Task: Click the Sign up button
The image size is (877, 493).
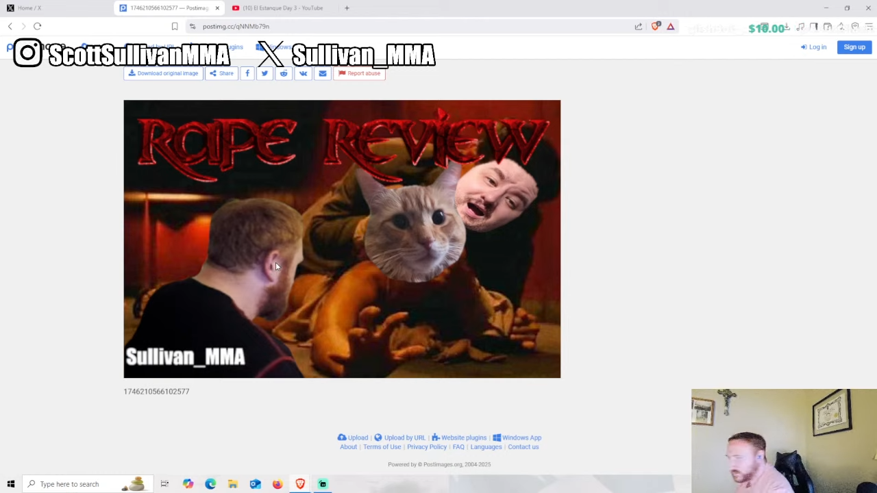Action: 854,47
